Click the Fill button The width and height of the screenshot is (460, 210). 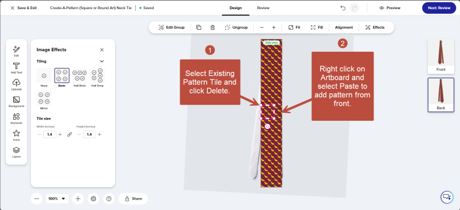pos(317,27)
